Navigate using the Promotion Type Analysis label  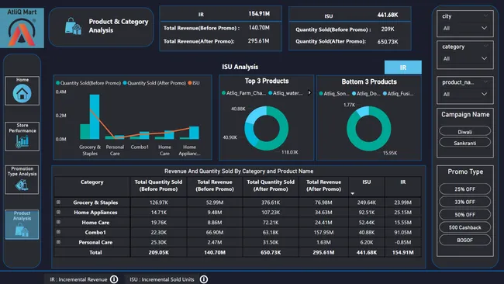[x=22, y=171]
